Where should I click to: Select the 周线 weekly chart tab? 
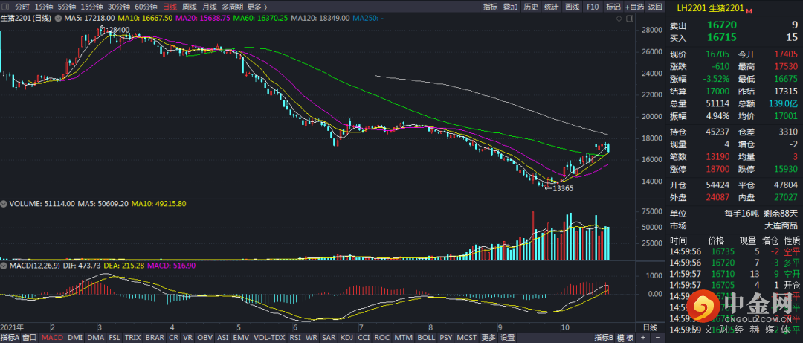pyautogui.click(x=189, y=6)
